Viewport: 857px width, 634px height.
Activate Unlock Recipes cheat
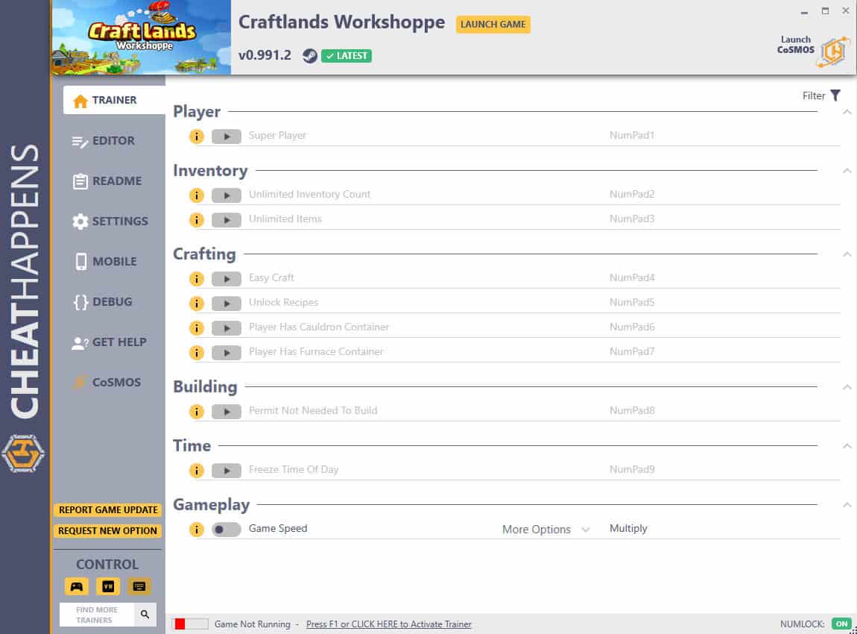[227, 304]
